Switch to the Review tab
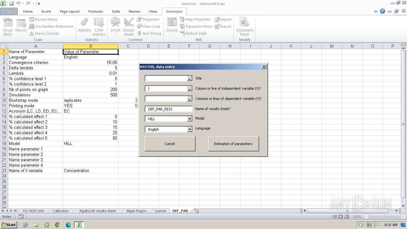Screen dimensions: 407x229 point(135,11)
